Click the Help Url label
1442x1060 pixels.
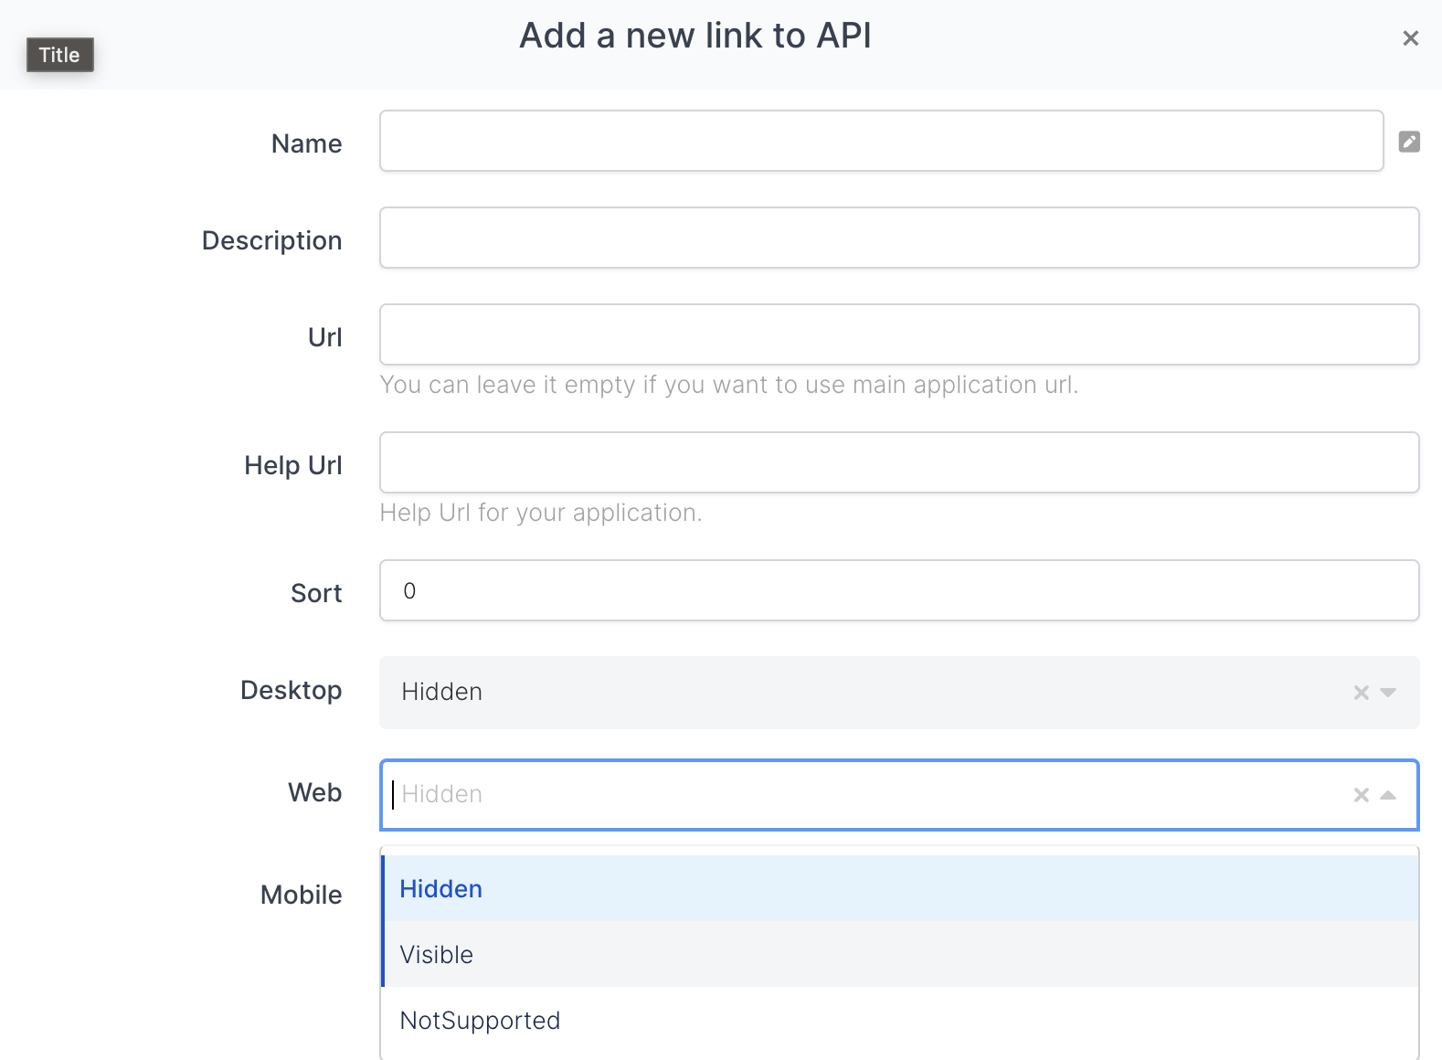(292, 465)
